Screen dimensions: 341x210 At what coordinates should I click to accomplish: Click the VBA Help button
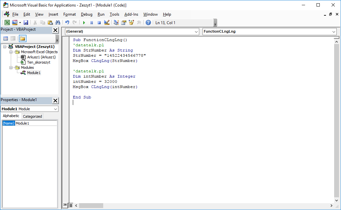[x=148, y=22]
